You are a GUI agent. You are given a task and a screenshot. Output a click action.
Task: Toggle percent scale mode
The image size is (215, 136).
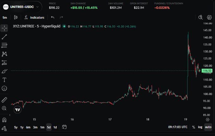pos(193,127)
